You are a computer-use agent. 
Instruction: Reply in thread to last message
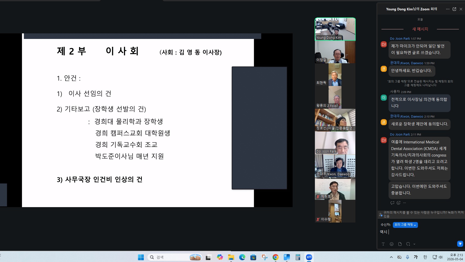392,203
